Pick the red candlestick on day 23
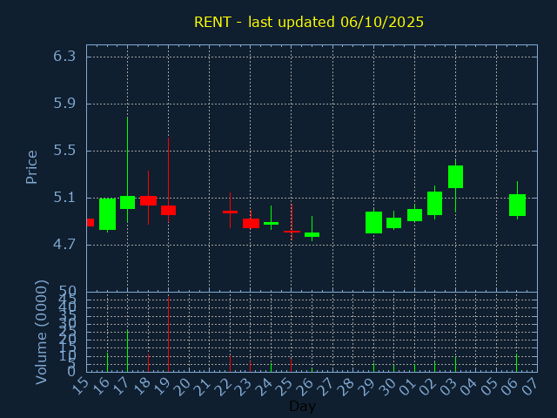 point(251,223)
